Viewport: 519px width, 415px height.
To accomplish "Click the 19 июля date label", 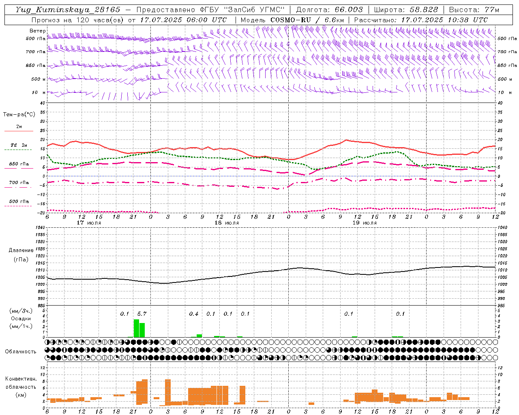I will click(x=365, y=223).
